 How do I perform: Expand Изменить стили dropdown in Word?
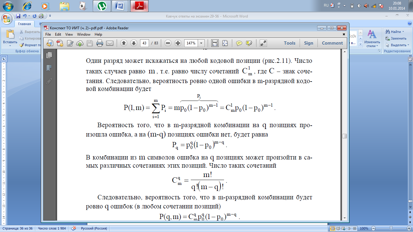coord(377,46)
